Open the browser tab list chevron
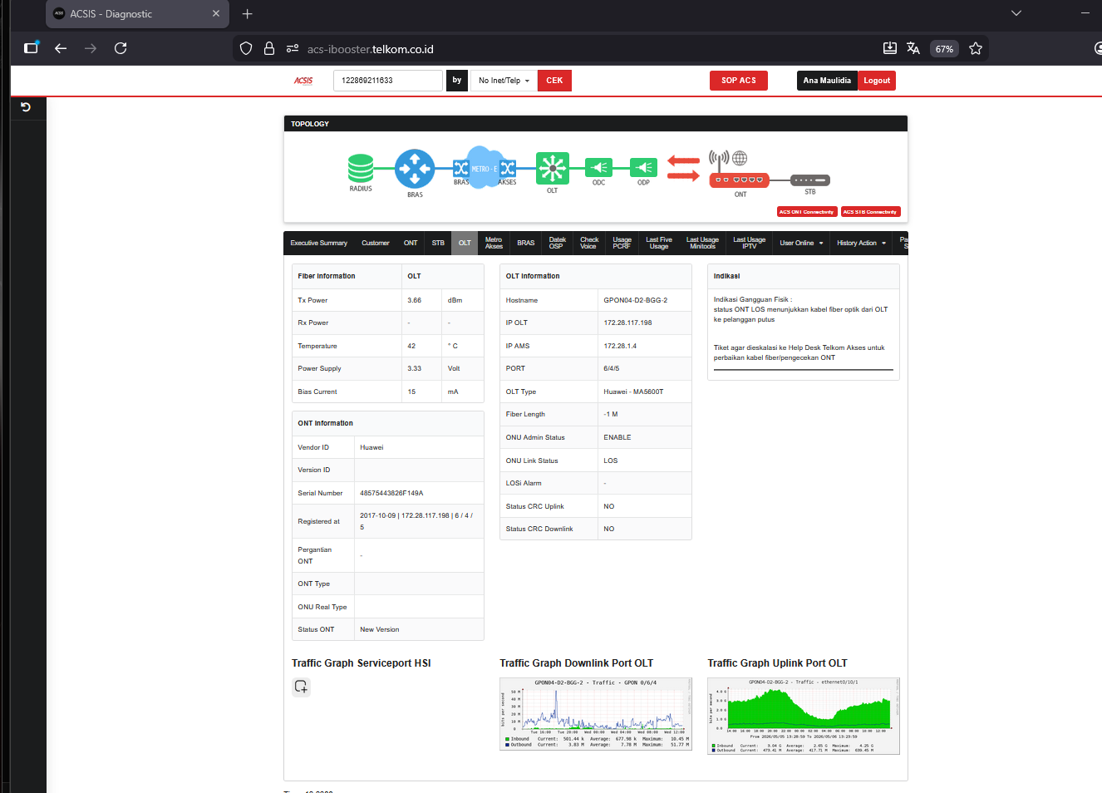The width and height of the screenshot is (1102, 793). (1016, 13)
